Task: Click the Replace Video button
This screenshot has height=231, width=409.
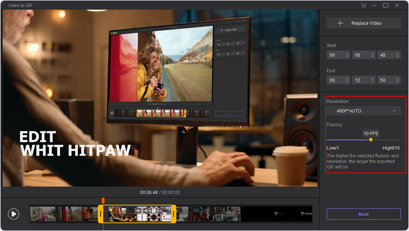Action: pos(364,23)
